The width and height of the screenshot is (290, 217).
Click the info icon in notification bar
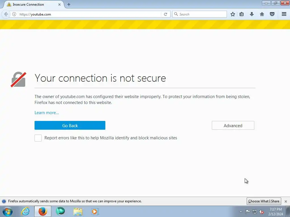point(4,201)
